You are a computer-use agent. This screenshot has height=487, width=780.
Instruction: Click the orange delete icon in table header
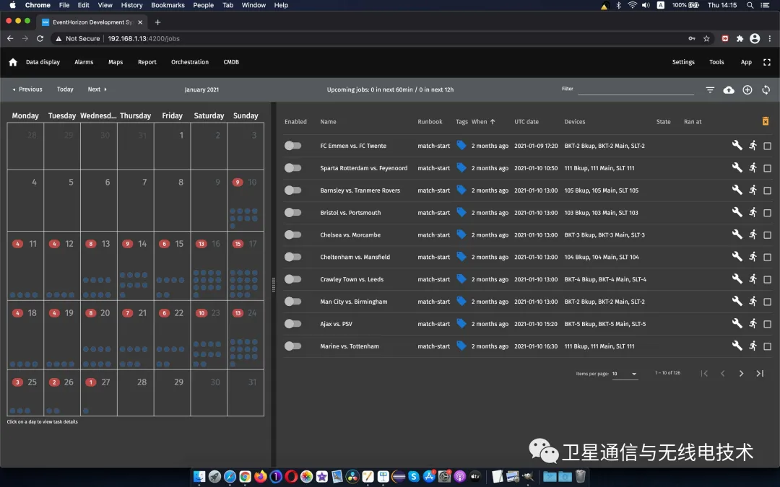766,121
